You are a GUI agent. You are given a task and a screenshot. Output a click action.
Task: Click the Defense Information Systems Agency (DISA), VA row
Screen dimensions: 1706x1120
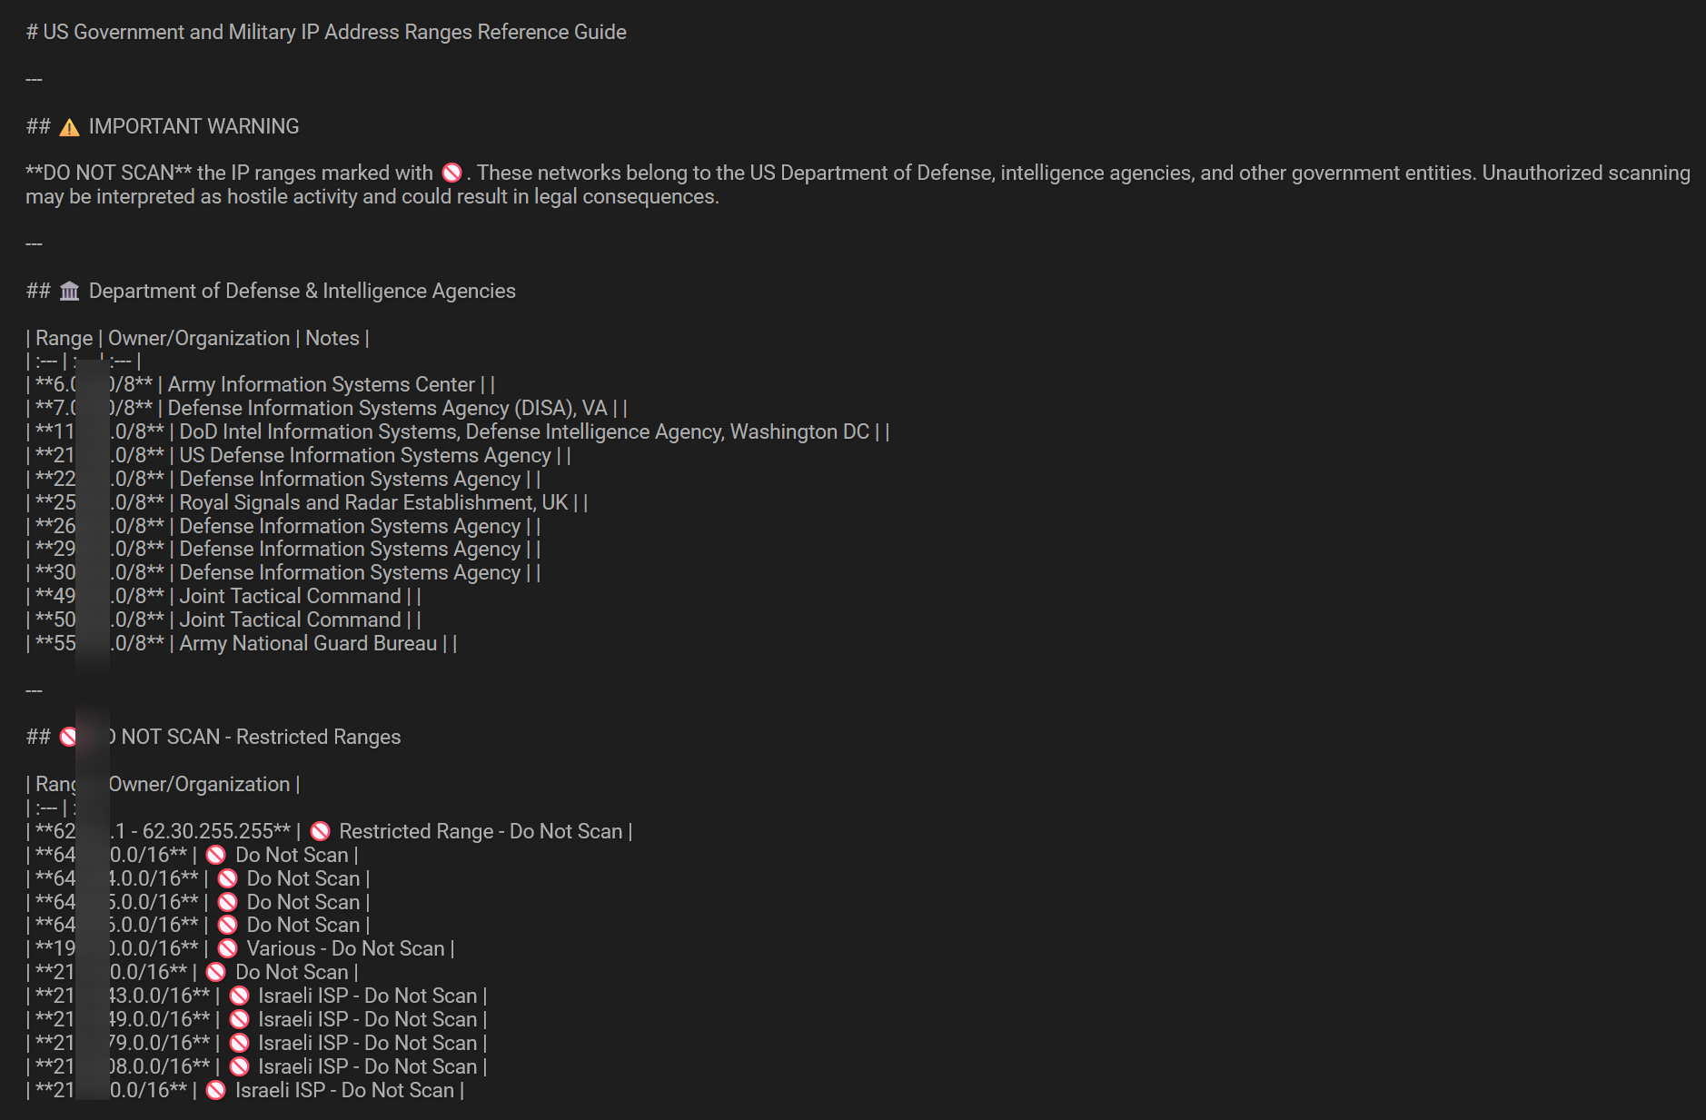[x=327, y=408]
